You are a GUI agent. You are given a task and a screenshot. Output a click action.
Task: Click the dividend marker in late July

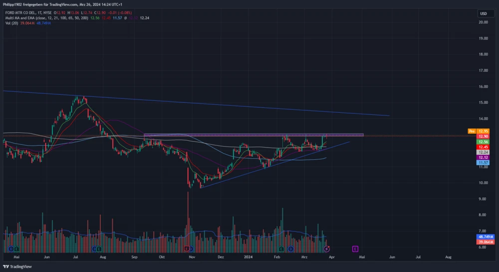pos(94,248)
